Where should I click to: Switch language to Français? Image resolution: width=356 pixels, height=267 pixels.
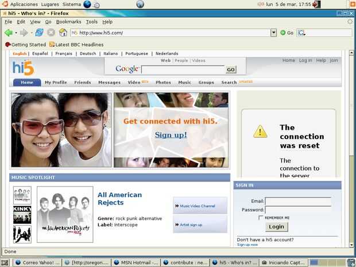point(64,53)
